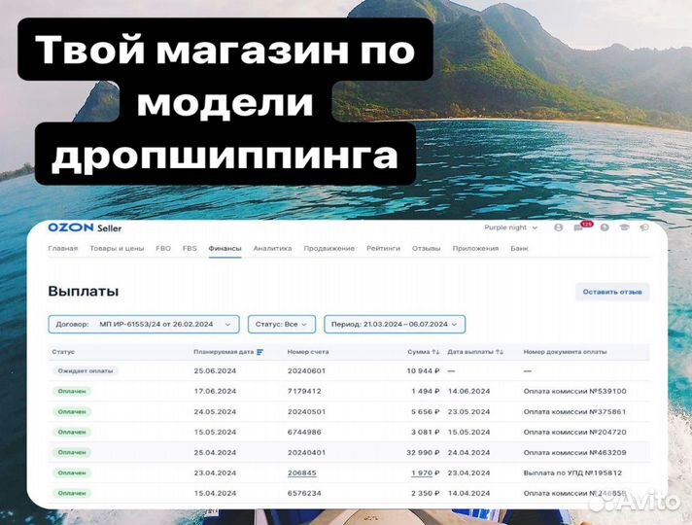The height and width of the screenshot is (525, 692).
Task: Click invoice number 6744986
Action: (304, 432)
